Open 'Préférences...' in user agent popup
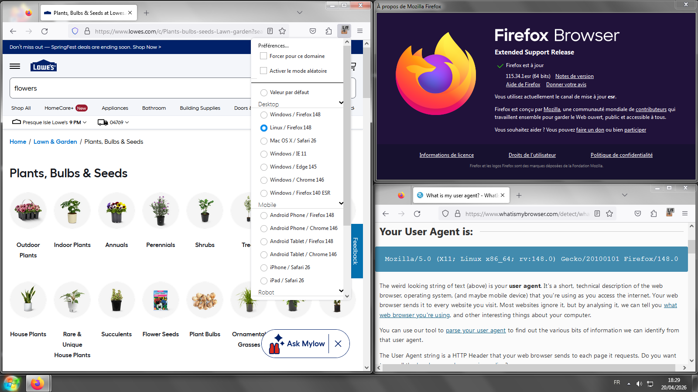The image size is (698, 392). [x=274, y=46]
